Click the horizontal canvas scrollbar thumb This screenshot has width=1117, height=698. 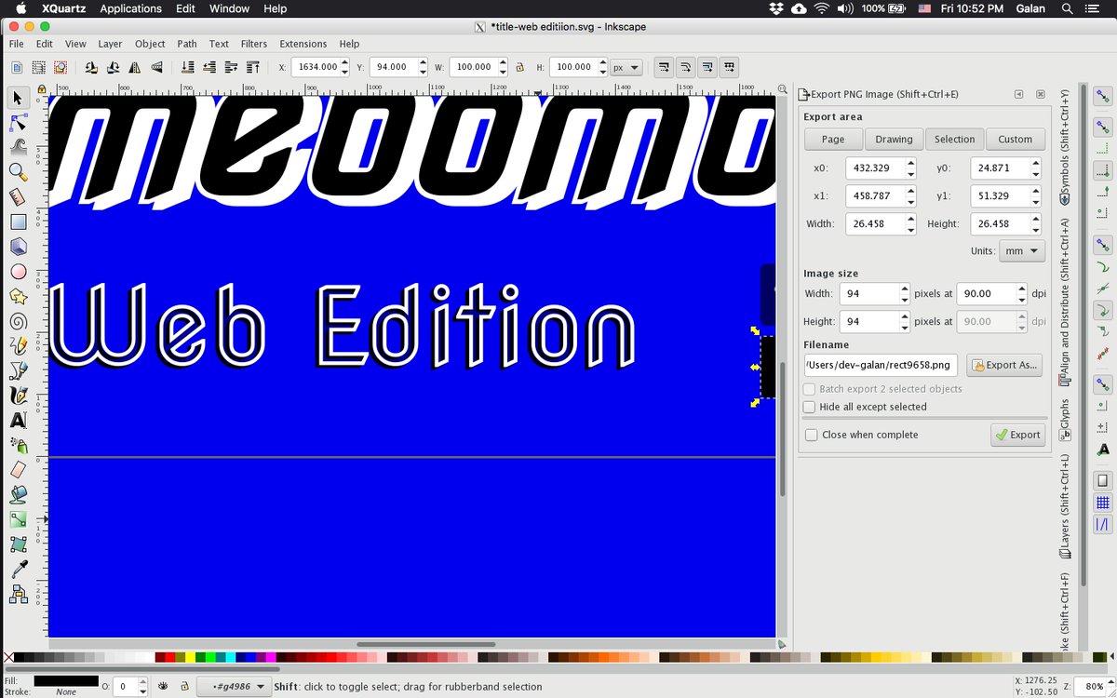click(425, 643)
